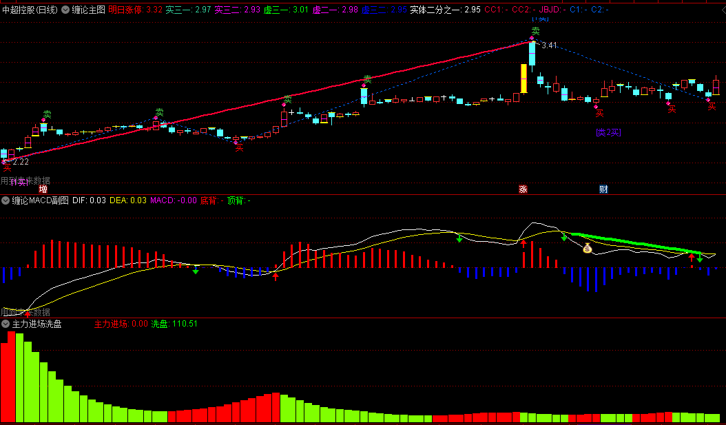The height and width of the screenshot is (425, 726).
Task: Click the 虚三一: 3.01 value
Action: pyautogui.click(x=286, y=10)
